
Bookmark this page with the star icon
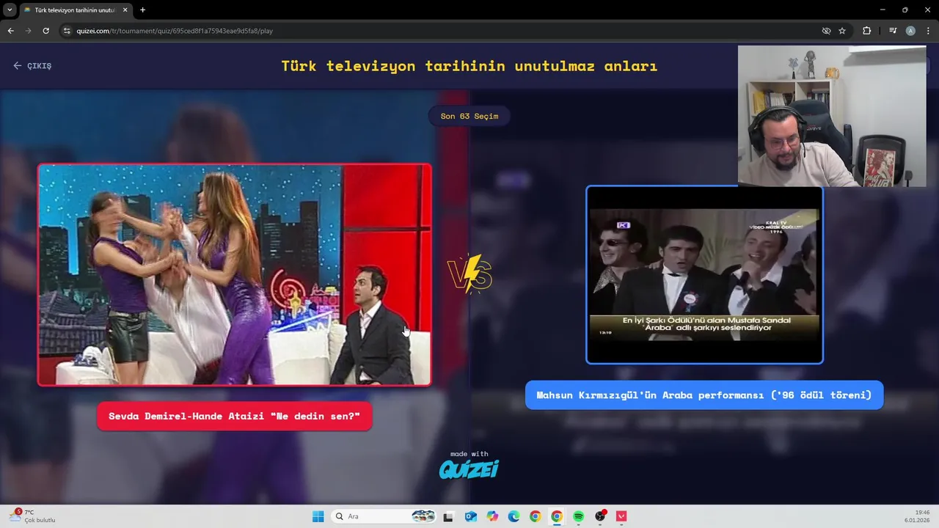pos(842,31)
